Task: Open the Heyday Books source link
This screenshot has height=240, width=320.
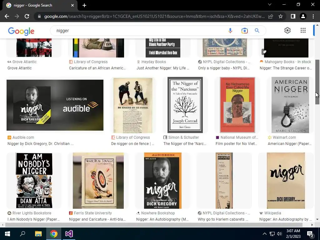Action: [x=151, y=62]
